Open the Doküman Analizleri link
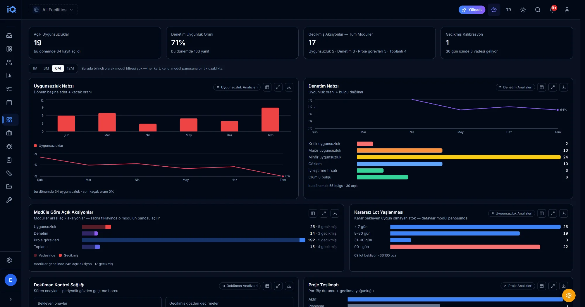This screenshot has height=307, width=585. (x=240, y=286)
